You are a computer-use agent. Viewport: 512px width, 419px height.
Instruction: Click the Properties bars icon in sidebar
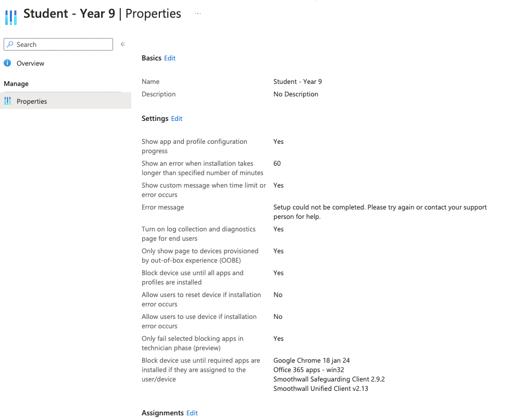[x=7, y=101]
